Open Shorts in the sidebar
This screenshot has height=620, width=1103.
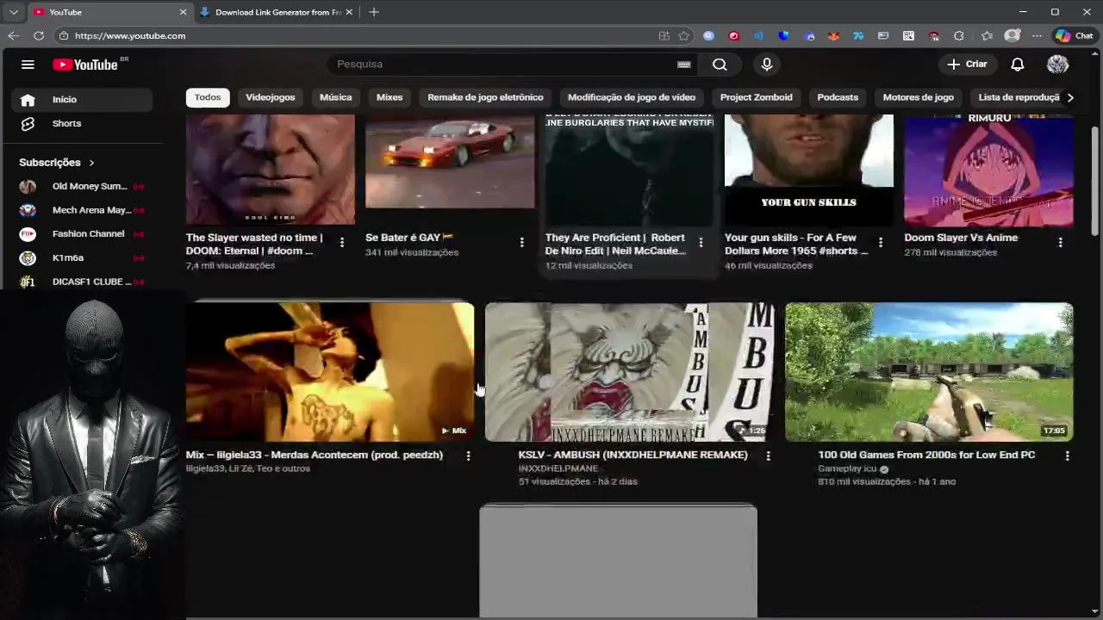83,124
